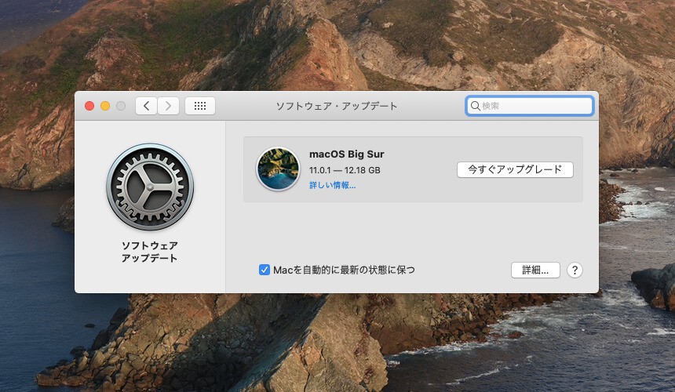Open help with the question mark button

[x=575, y=270]
